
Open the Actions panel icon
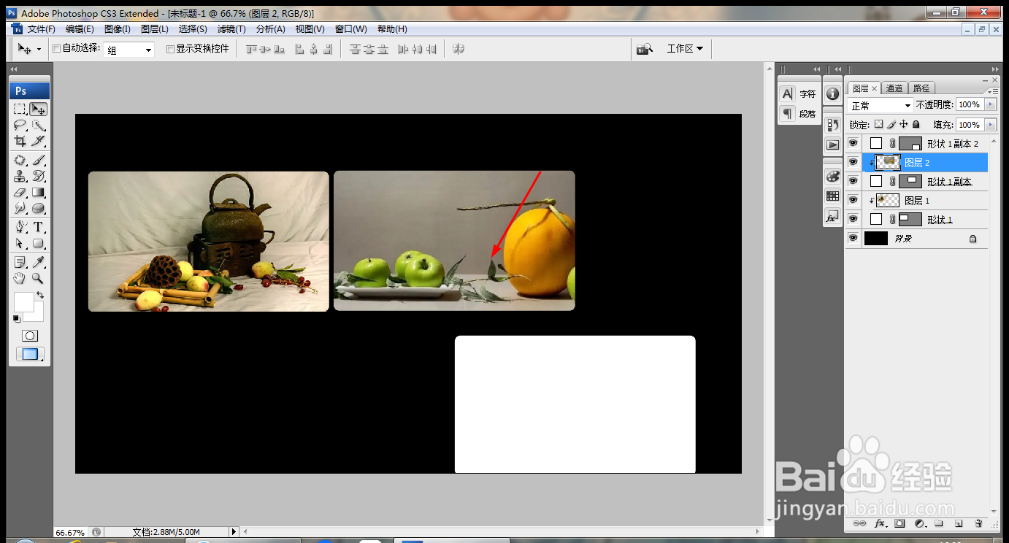pyautogui.click(x=832, y=145)
